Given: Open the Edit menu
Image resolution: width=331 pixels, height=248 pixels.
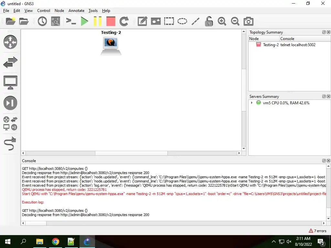Looking at the screenshot, I should coord(17,11).
